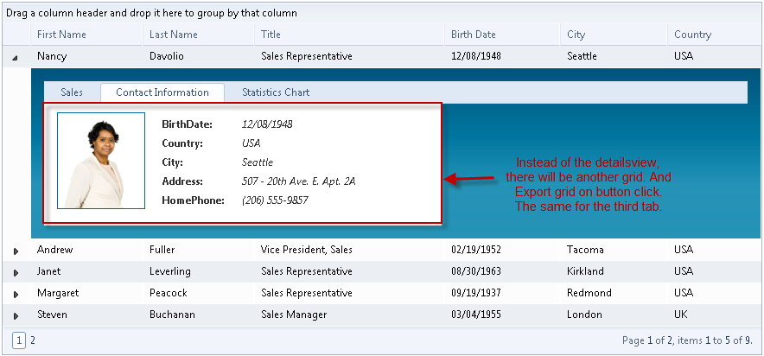The image size is (764, 356).
Task: Switch to the Sales tab
Action: click(72, 92)
